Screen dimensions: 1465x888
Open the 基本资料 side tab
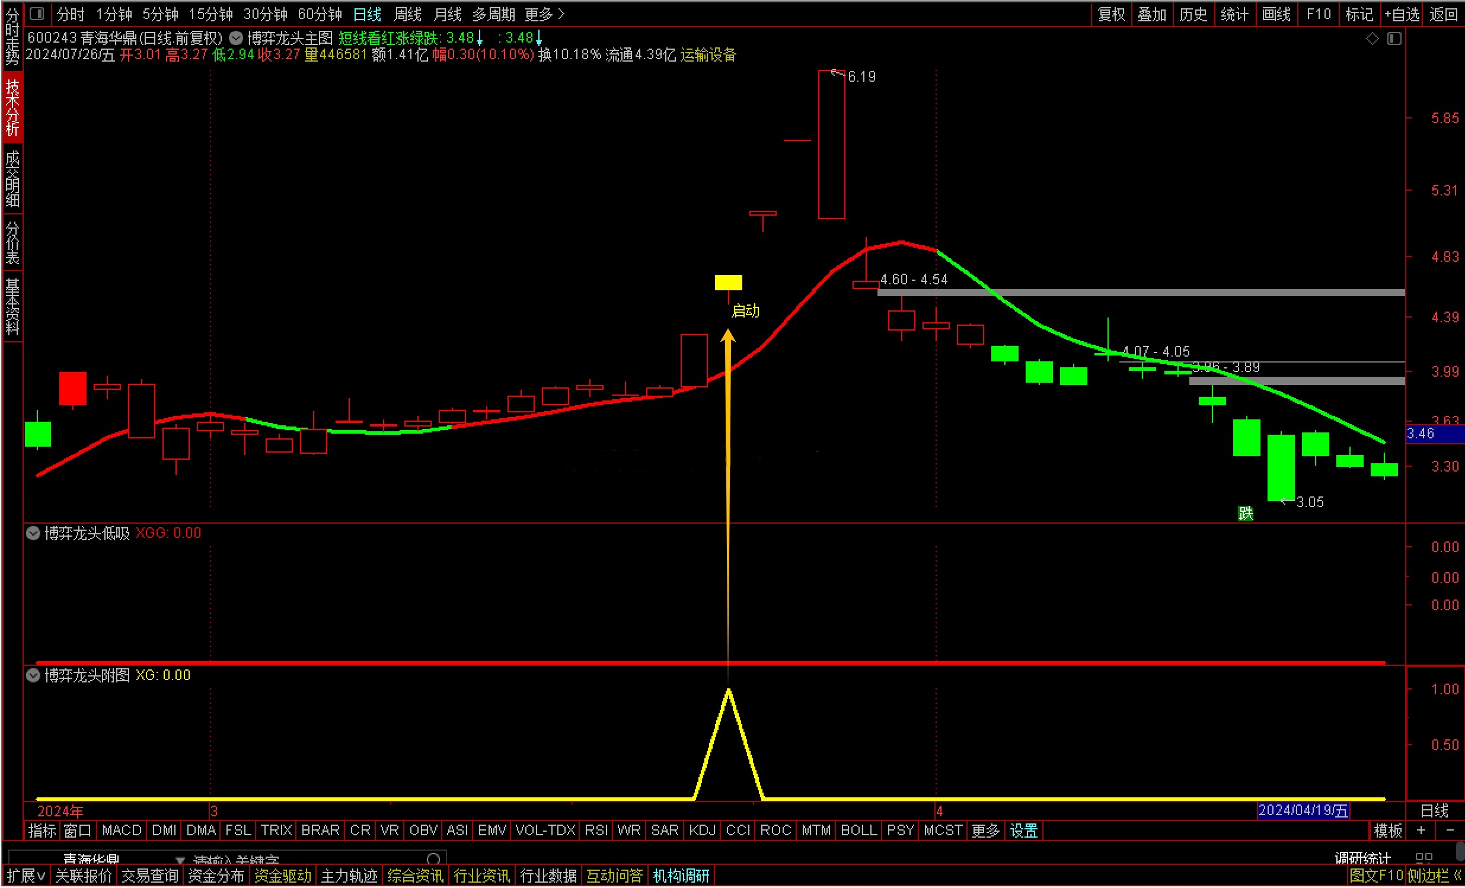click(12, 306)
